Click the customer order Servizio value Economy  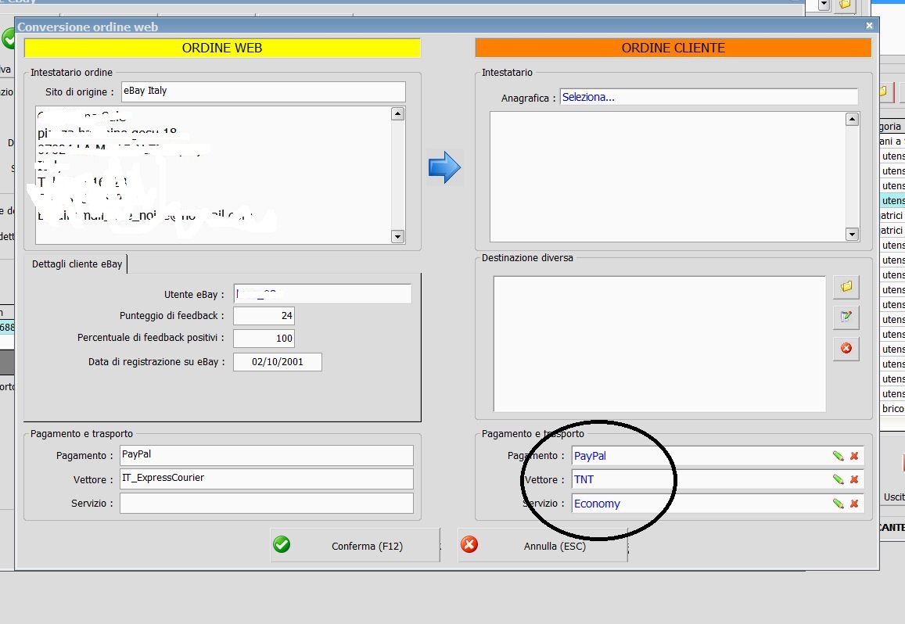[597, 504]
